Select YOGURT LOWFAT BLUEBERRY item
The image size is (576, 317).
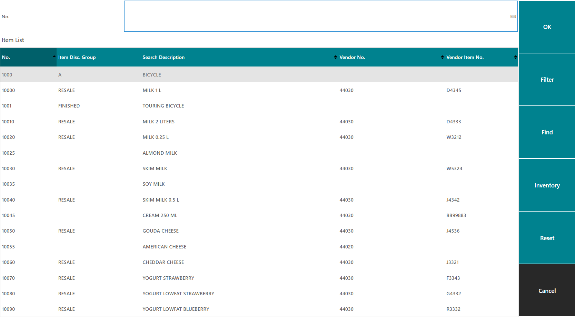point(176,309)
